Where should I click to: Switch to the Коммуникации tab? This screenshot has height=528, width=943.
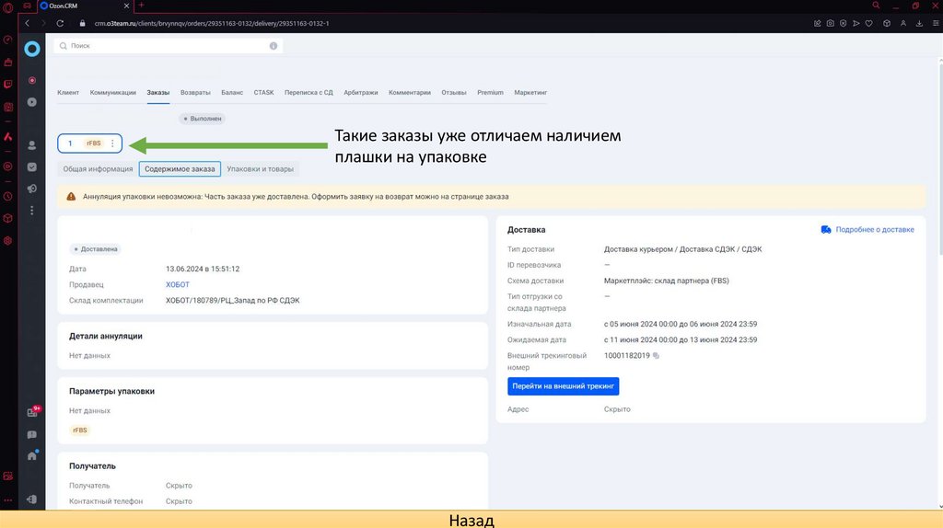[x=113, y=93]
